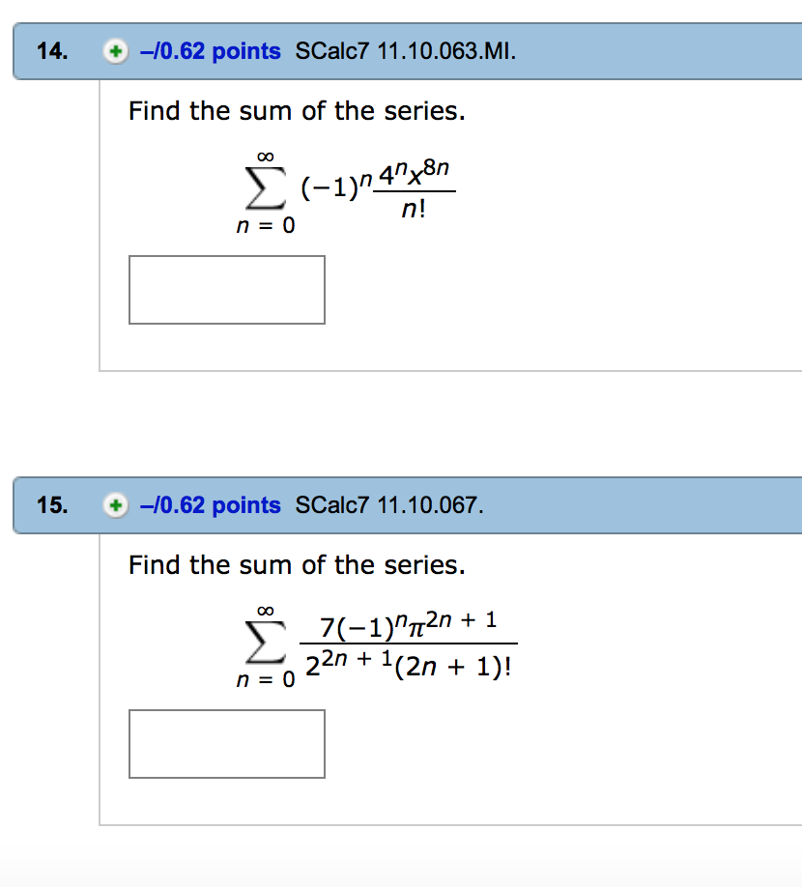802x887 pixels.
Task: Click the summation formula in question 15
Action: 377,641
